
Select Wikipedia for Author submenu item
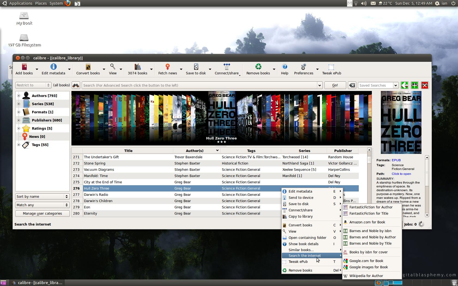pyautogui.click(x=372, y=276)
